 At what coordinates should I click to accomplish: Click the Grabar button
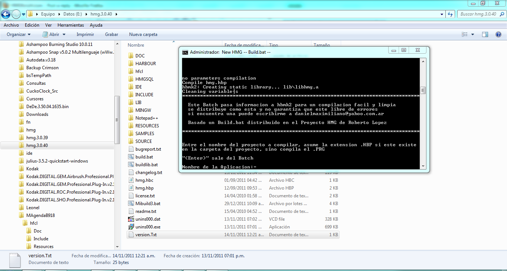111,34
